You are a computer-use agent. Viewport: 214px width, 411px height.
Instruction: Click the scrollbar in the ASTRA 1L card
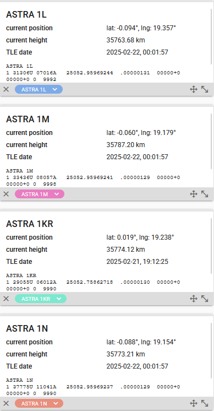pos(211,36)
